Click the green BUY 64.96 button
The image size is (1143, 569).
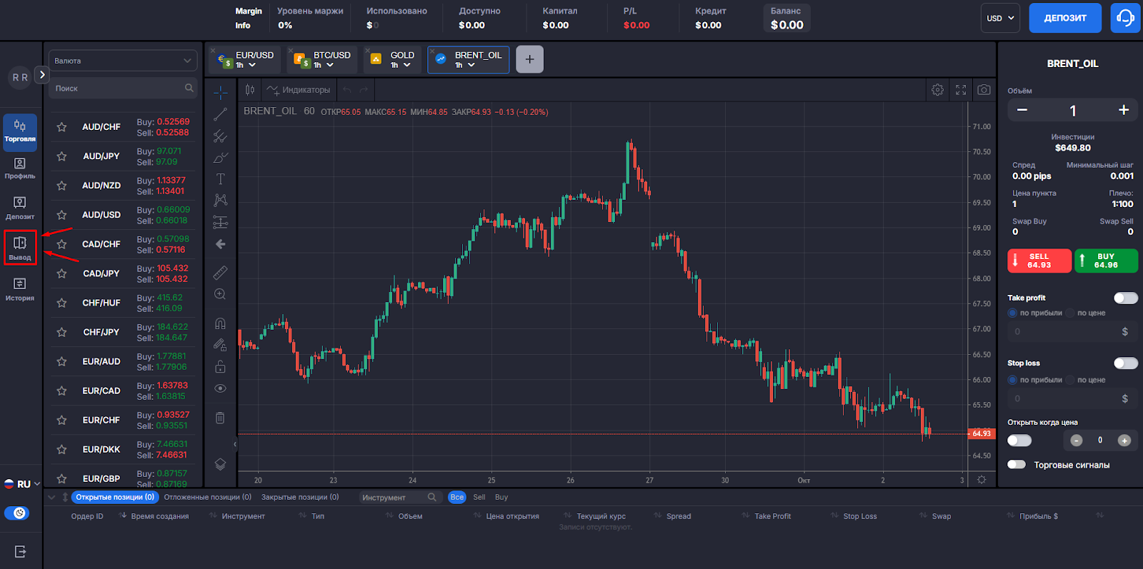1106,261
